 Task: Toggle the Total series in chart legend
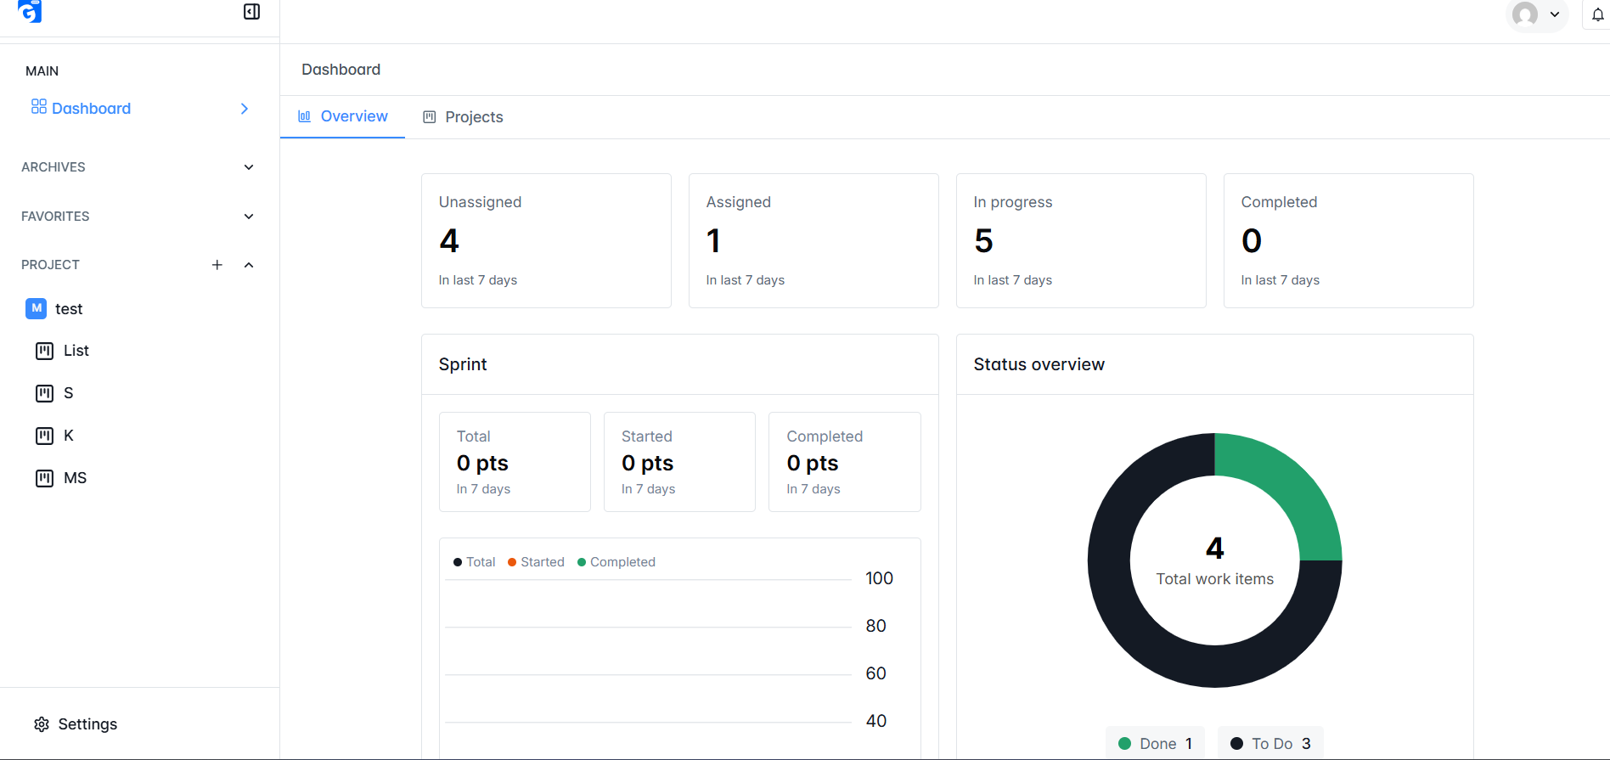point(474,562)
